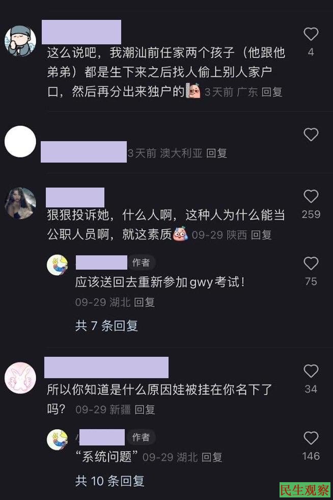The image size is (333, 500).
Task: Open the blank white avatar profile
Action: click(20, 141)
